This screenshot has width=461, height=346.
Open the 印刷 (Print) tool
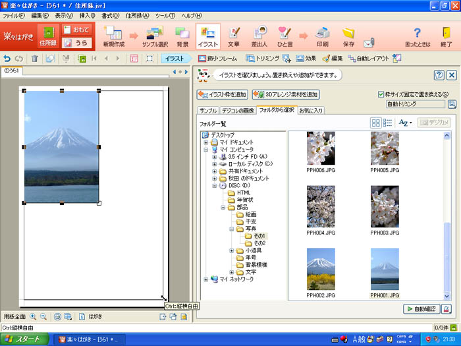click(x=322, y=36)
